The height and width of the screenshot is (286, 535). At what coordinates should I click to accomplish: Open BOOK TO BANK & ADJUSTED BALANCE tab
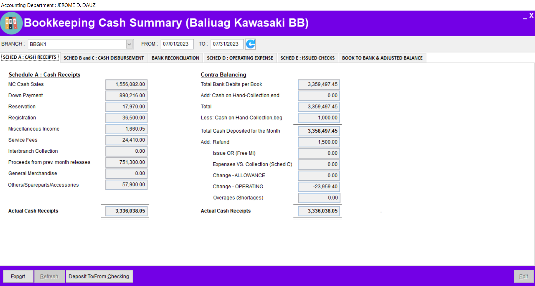click(382, 58)
